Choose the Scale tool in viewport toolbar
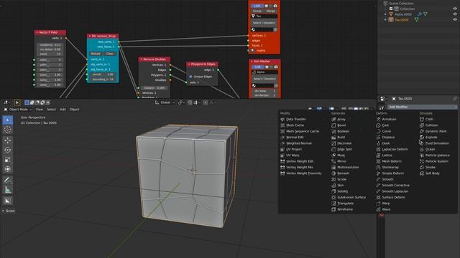Viewport: 460px width, 258px height. (8, 160)
